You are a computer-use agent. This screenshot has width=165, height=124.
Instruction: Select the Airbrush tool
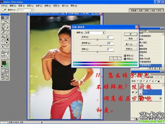[x=3, y=33]
